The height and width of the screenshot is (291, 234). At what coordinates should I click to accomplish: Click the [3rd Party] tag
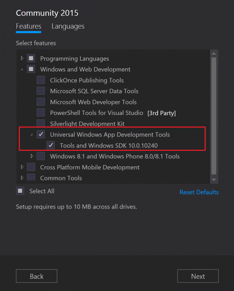coord(162,113)
